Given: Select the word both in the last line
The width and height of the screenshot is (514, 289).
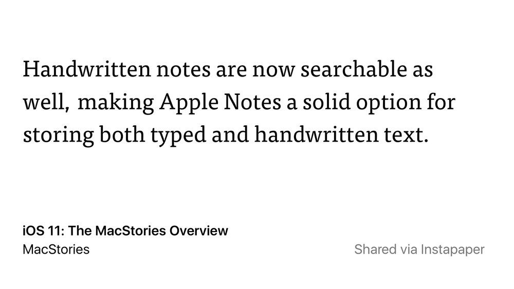Looking at the screenshot, I should pyautogui.click(x=122, y=134).
